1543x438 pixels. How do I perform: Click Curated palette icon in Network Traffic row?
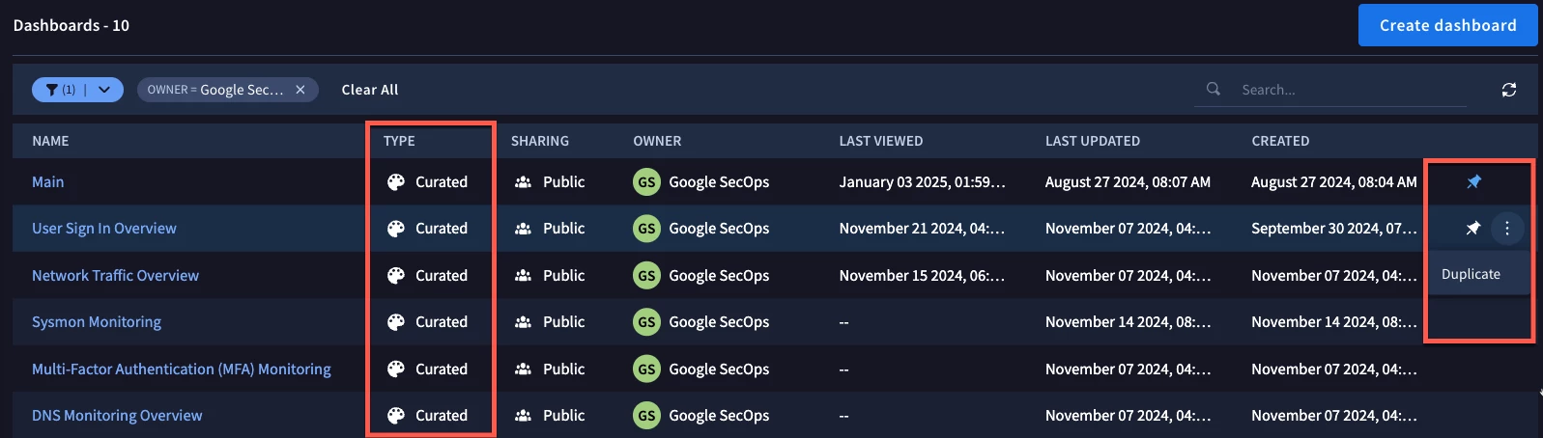(x=396, y=275)
